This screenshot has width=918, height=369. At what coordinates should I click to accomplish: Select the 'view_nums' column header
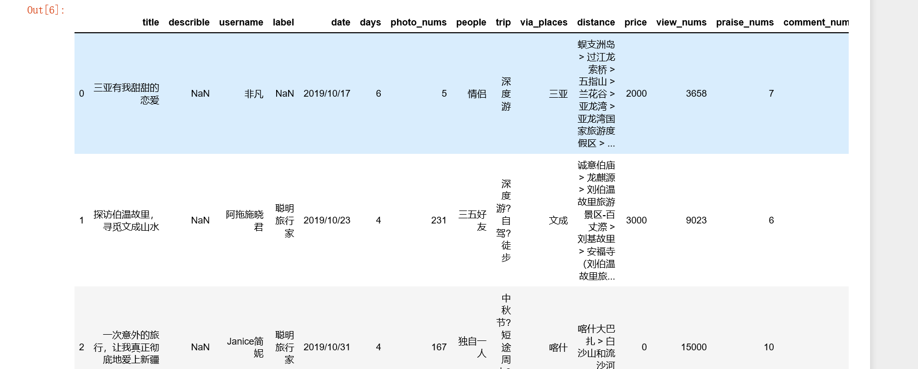pyautogui.click(x=681, y=22)
